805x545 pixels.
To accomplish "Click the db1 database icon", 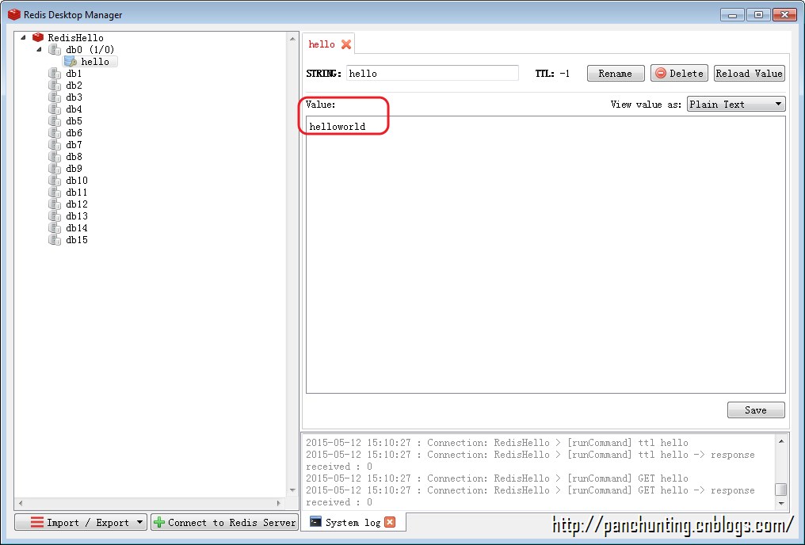I will 55,74.
